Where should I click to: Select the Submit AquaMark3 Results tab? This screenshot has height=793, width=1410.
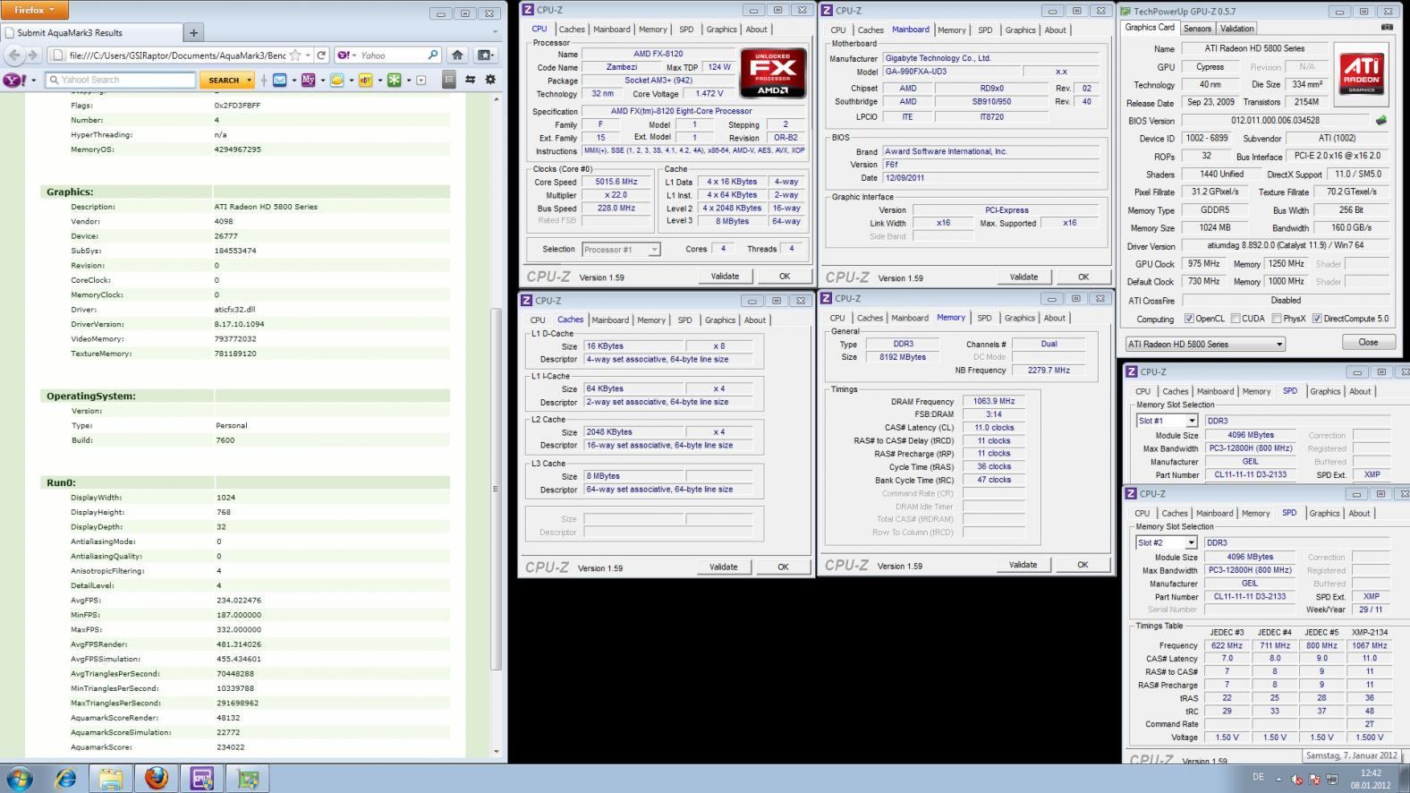(91, 32)
